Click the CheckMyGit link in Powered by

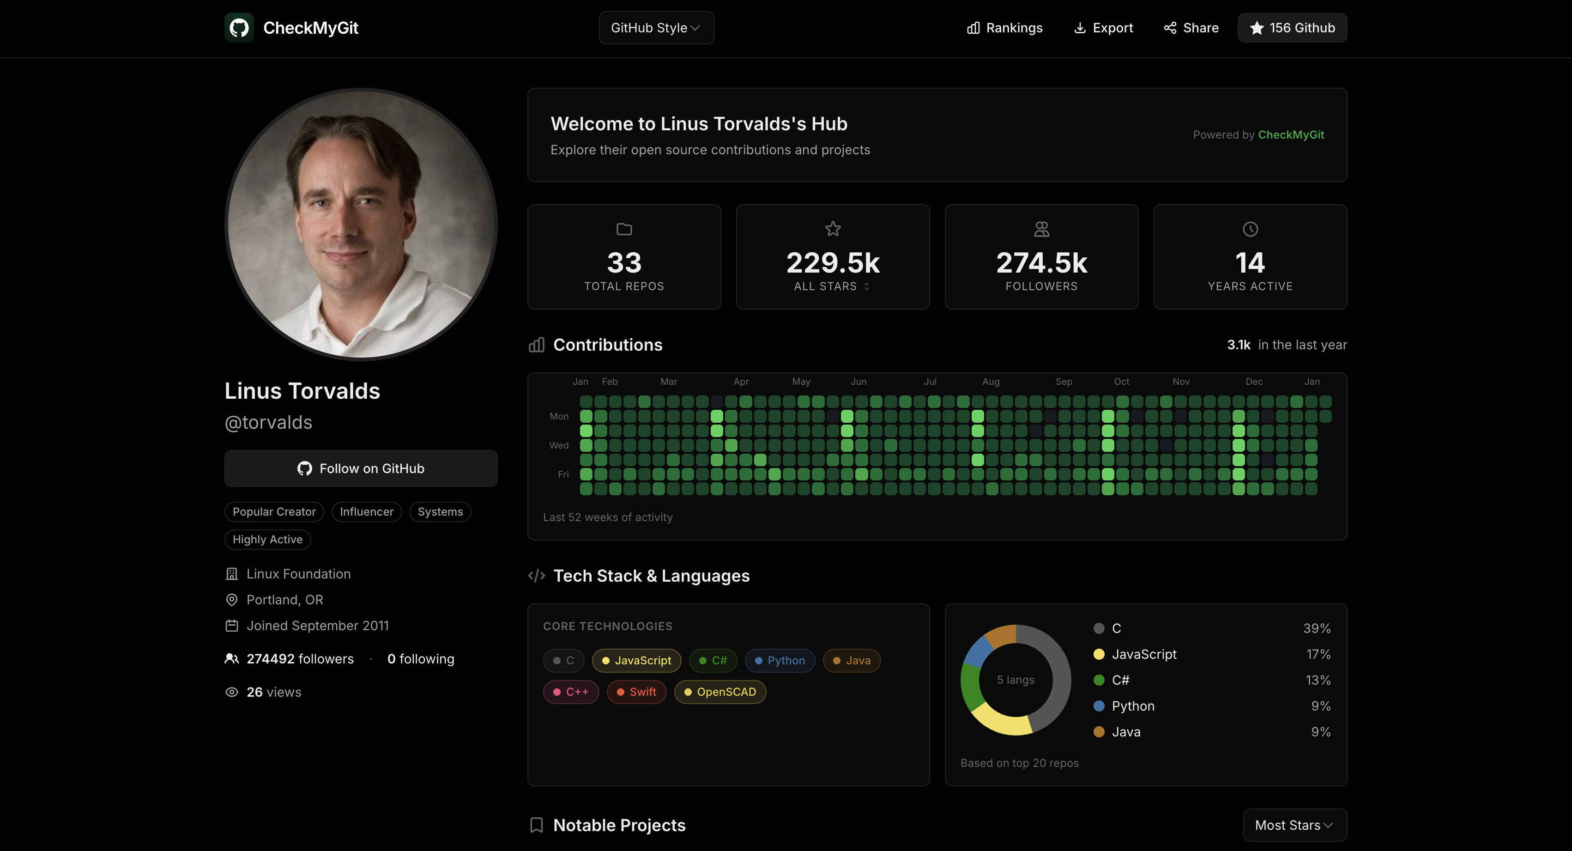click(1291, 134)
